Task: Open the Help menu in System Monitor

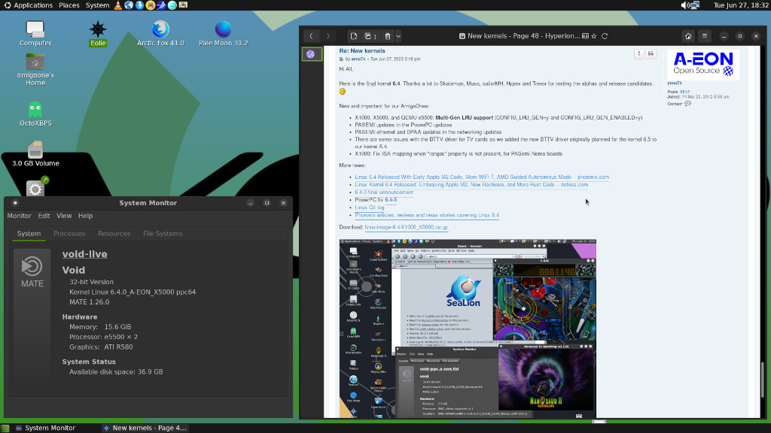Action: point(86,216)
